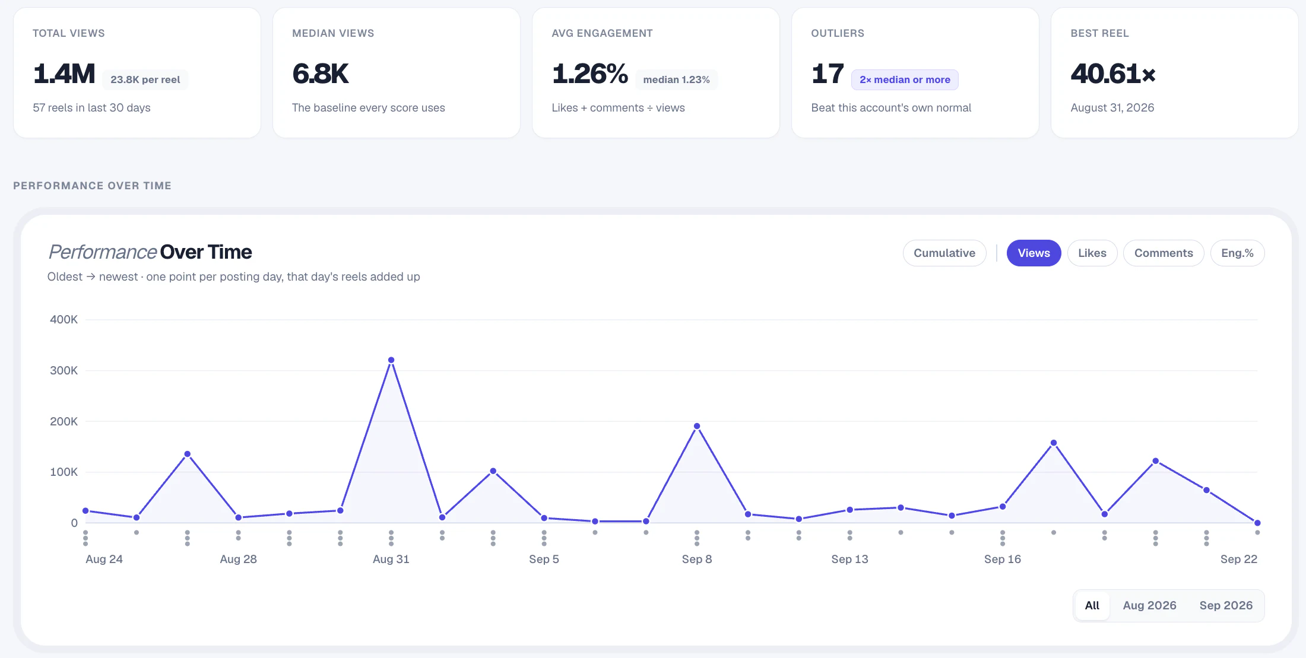
Task: Click the Aug 31 peak data point
Action: 391,360
